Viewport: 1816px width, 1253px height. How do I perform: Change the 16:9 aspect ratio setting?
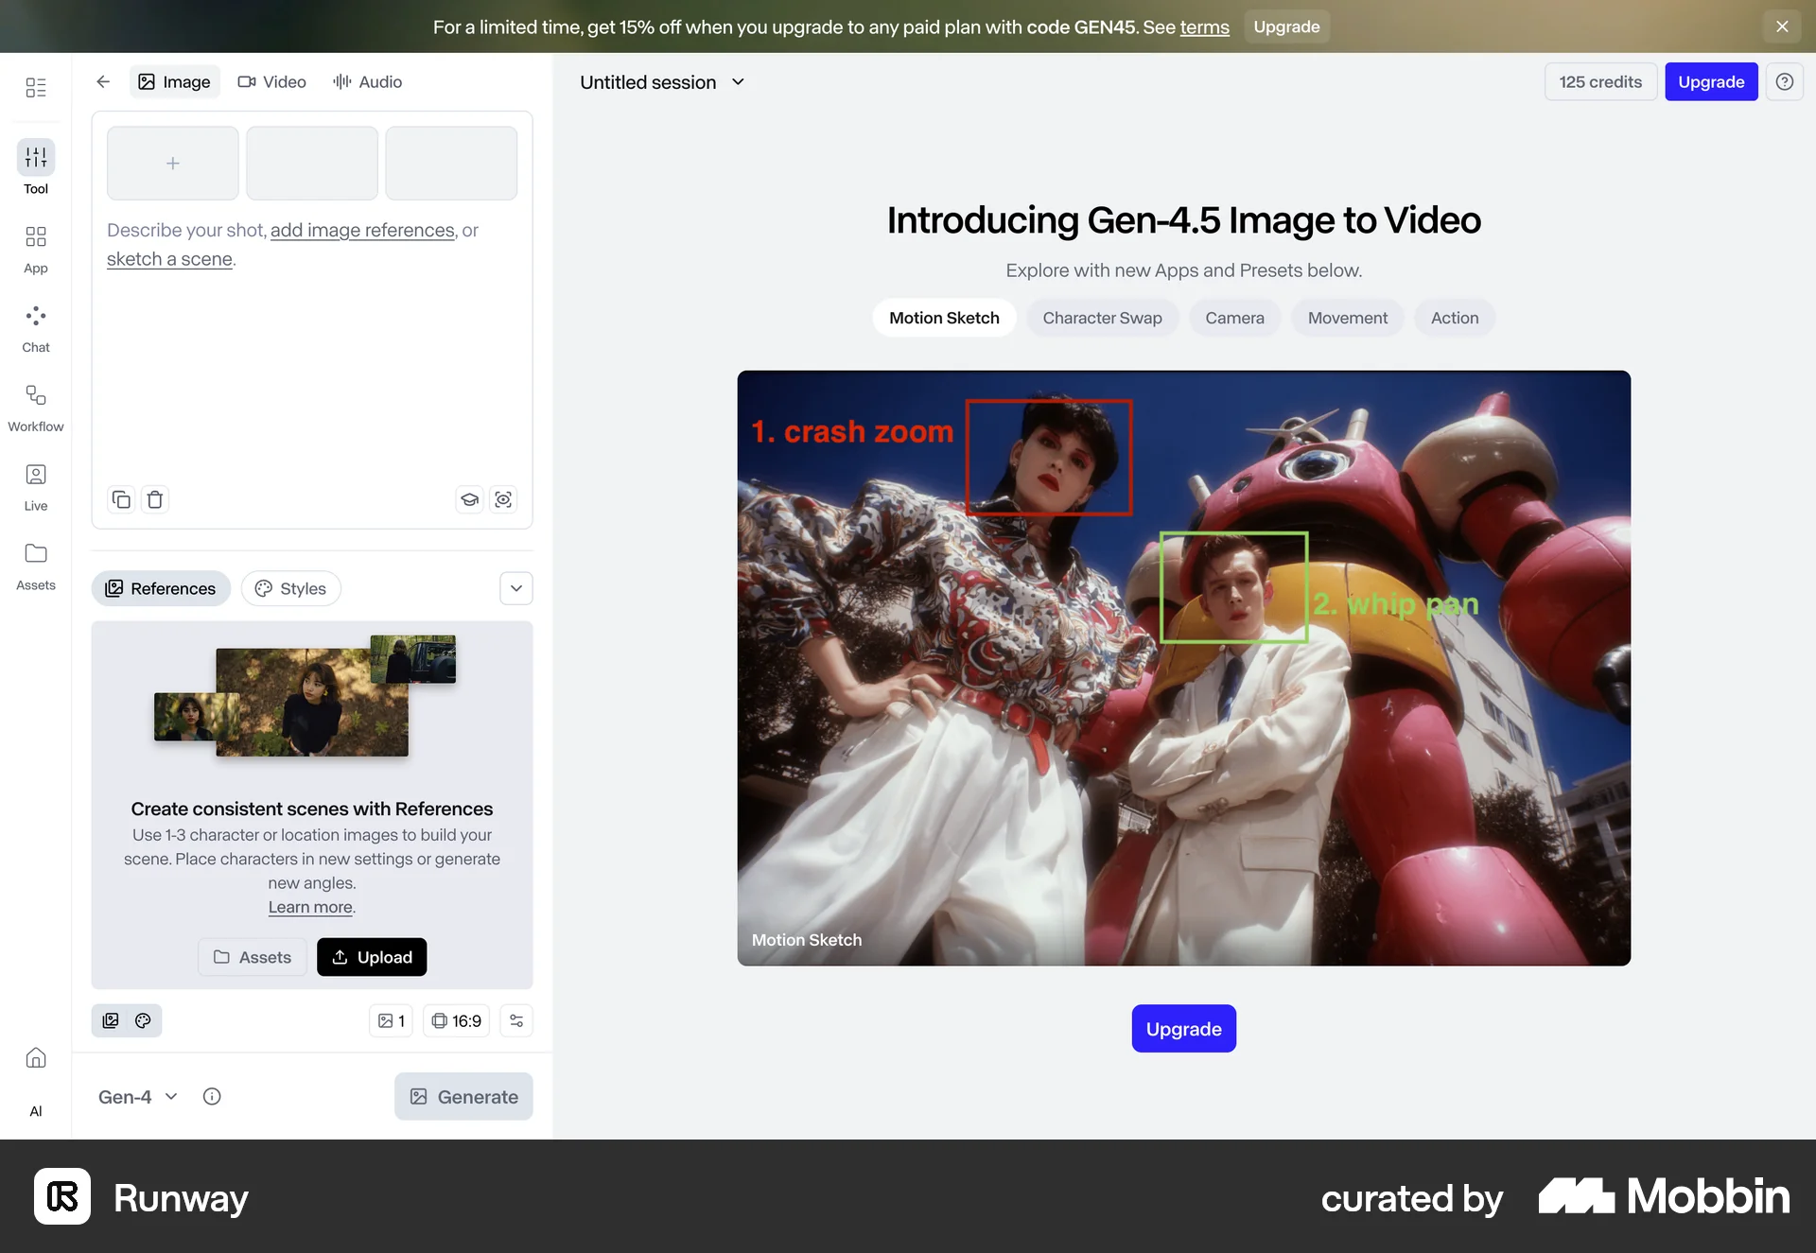point(456,1020)
